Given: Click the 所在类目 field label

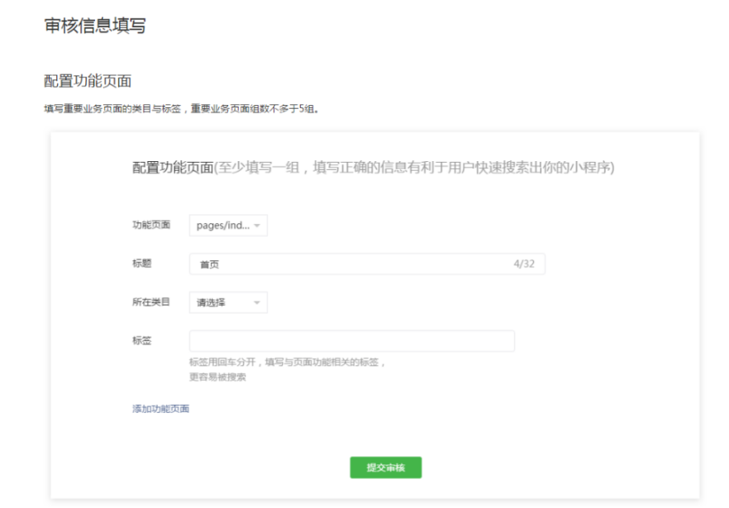Looking at the screenshot, I should (x=151, y=302).
